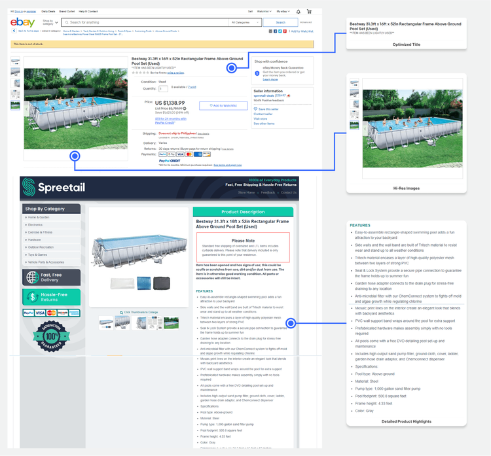Open Contact Us in Spreetail banner
491x456 pixels.
point(289,192)
